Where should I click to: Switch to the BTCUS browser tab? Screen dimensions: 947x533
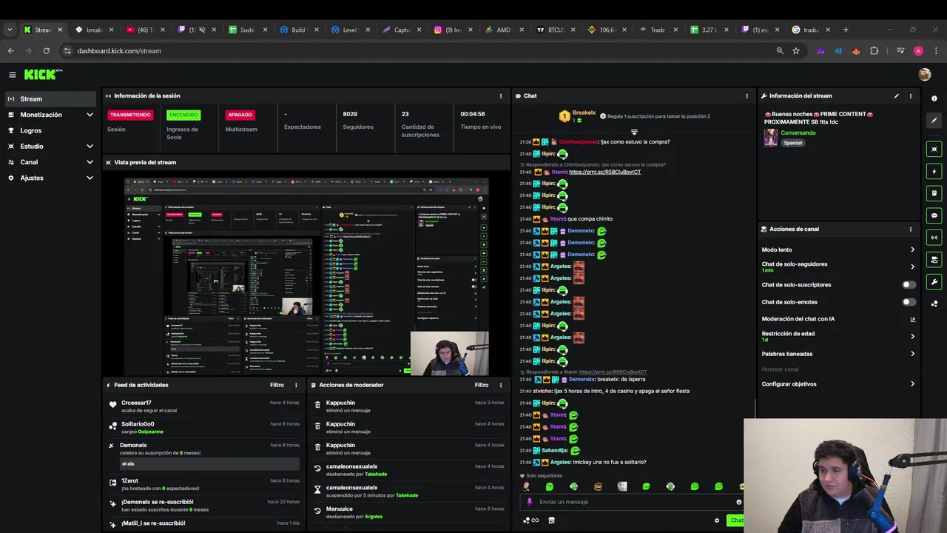click(x=555, y=30)
